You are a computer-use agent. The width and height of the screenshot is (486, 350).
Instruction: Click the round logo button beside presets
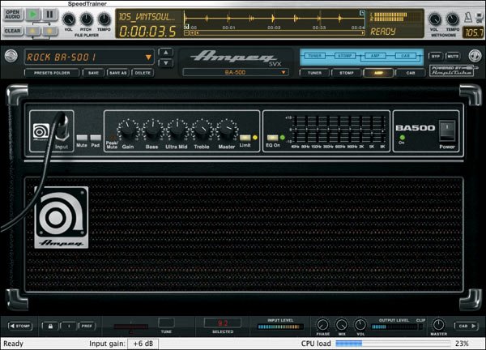tap(11, 56)
